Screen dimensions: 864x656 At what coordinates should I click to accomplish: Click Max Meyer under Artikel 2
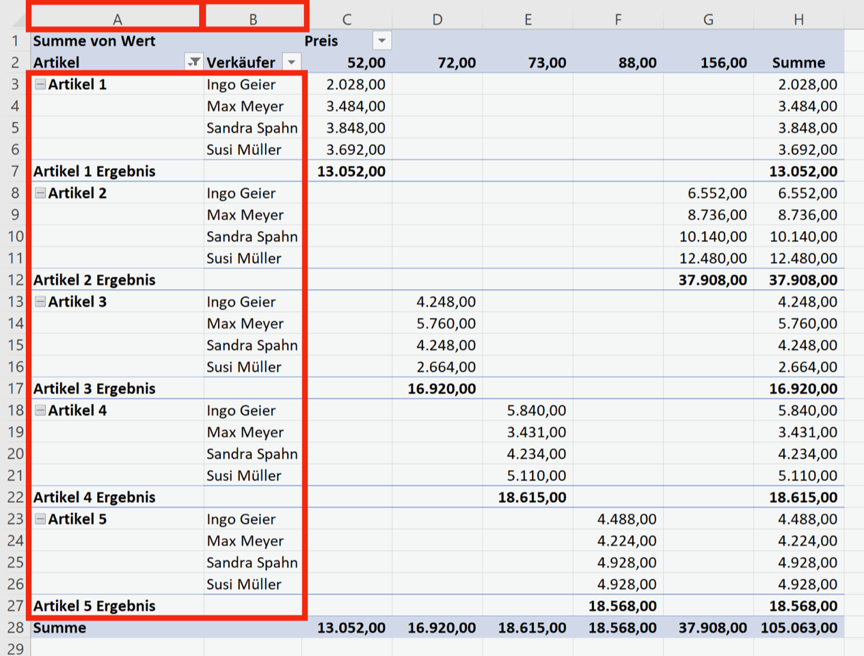click(x=253, y=215)
